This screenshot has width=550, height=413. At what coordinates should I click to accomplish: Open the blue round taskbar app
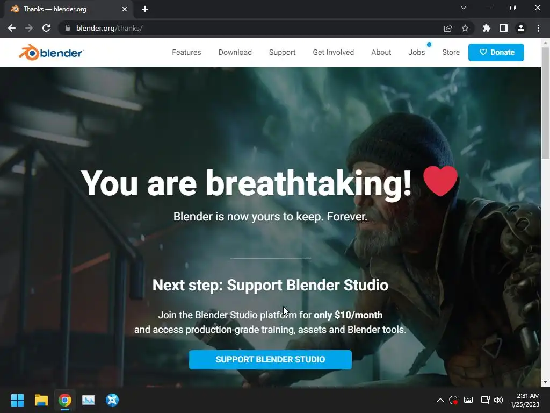pos(112,400)
